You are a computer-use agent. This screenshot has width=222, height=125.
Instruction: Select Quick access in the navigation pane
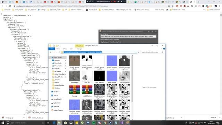tap(58, 58)
